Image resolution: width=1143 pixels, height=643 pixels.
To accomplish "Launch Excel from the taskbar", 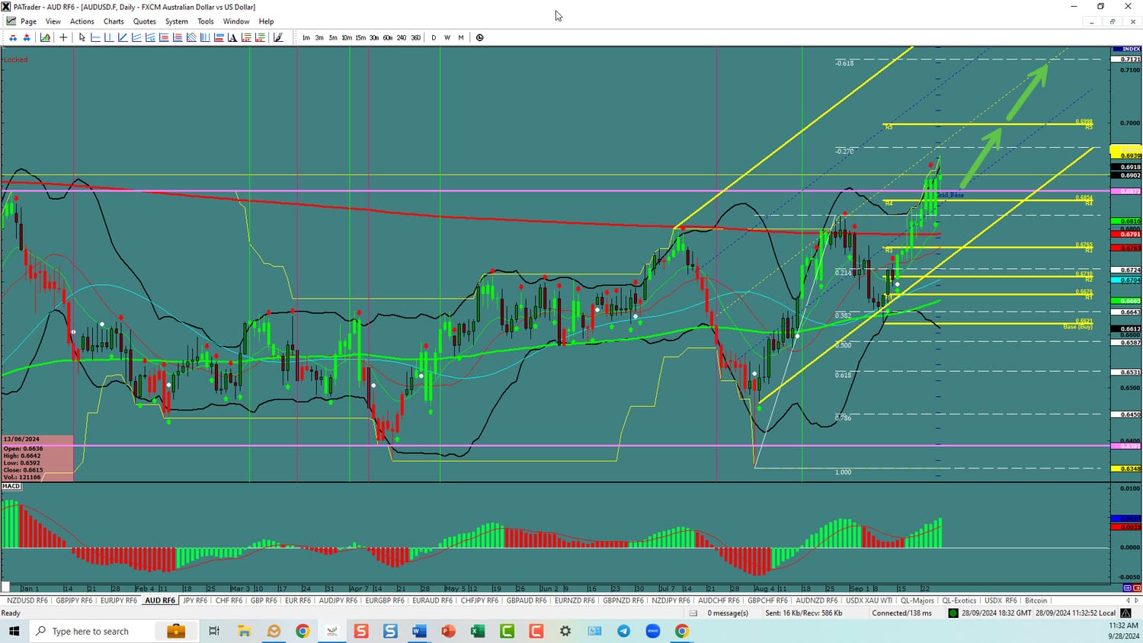I will coord(478,631).
